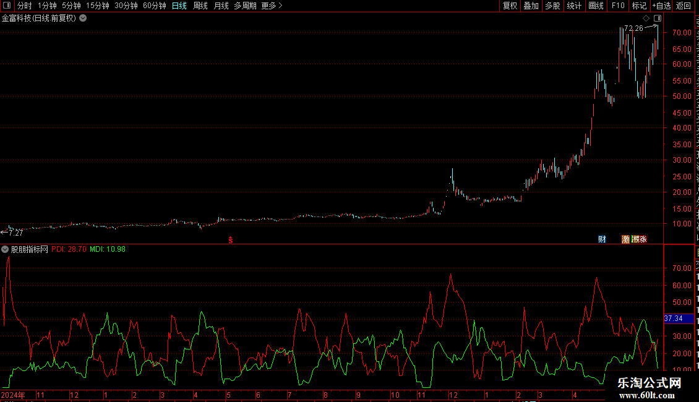Image resolution: width=699 pixels, height=402 pixels.
Task: Toggle the right side panel icon
Action: [x=658, y=19]
